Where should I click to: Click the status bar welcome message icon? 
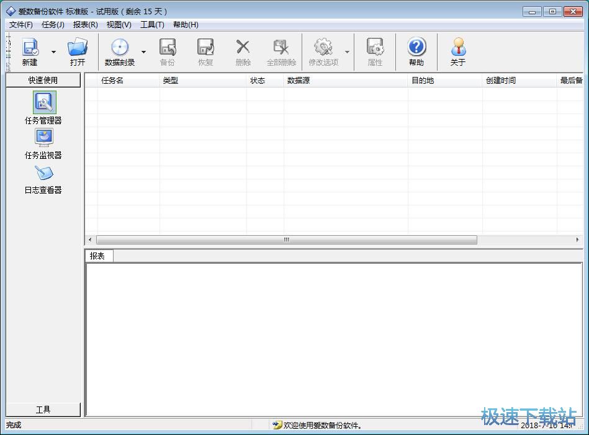click(277, 425)
